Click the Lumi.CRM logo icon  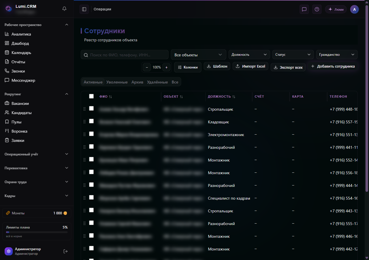tap(9, 9)
